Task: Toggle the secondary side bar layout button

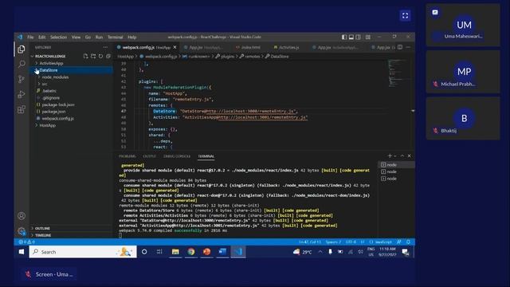Action: (x=358, y=37)
